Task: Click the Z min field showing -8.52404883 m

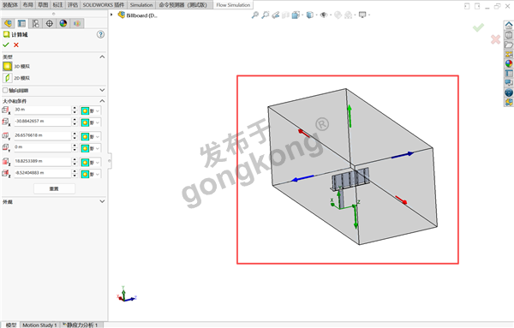Action: coord(42,173)
